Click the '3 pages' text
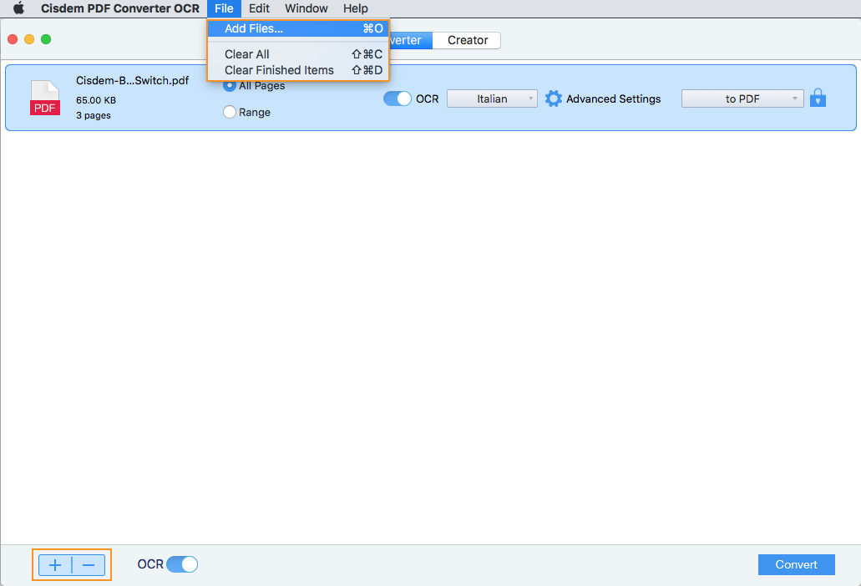Screen dimensions: 861x586 94,115
